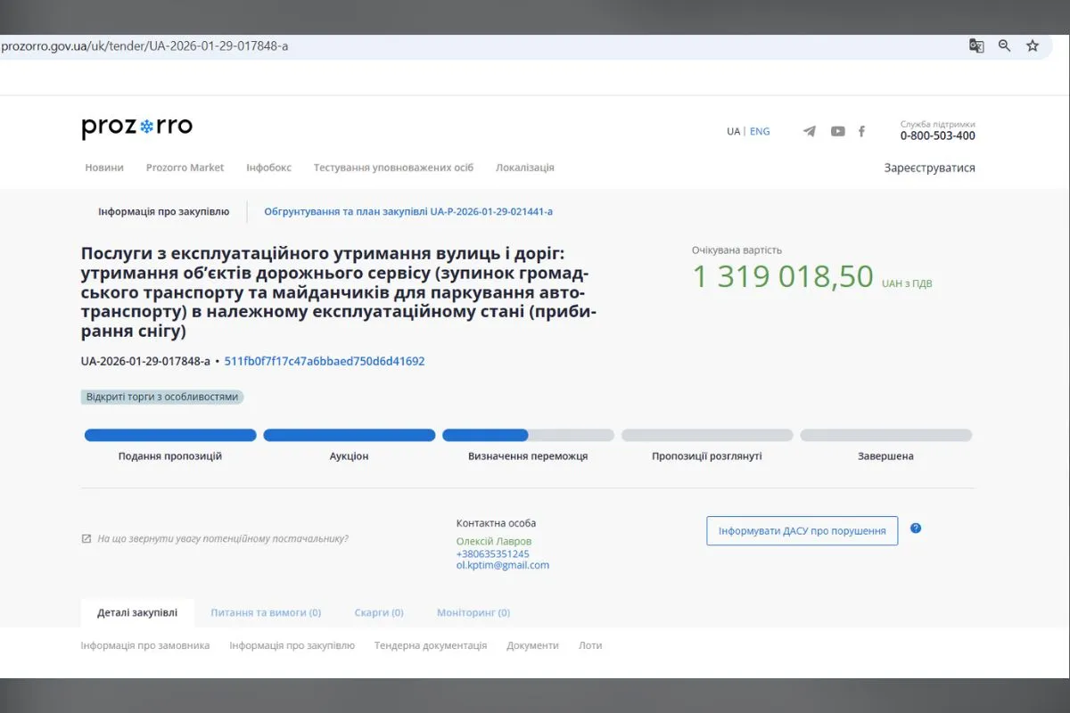Open link 'Обгрунтування та план закупівлі UA-P-2026-01-29-021441-a'
Screen dimensions: 1070x713
coord(407,211)
